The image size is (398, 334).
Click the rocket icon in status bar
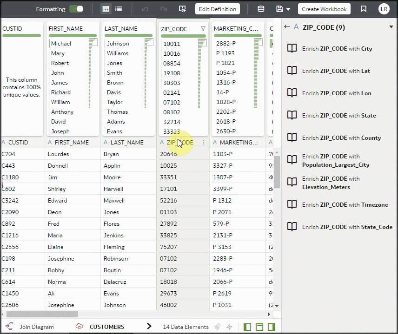pyautogui.click(x=217, y=327)
